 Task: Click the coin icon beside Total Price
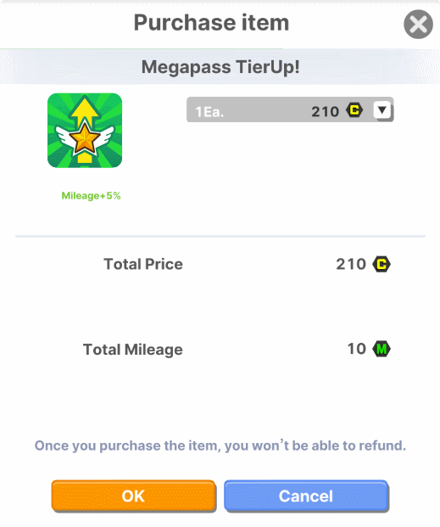[382, 264]
